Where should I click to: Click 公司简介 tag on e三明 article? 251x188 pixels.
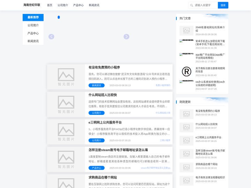(97, 140)
